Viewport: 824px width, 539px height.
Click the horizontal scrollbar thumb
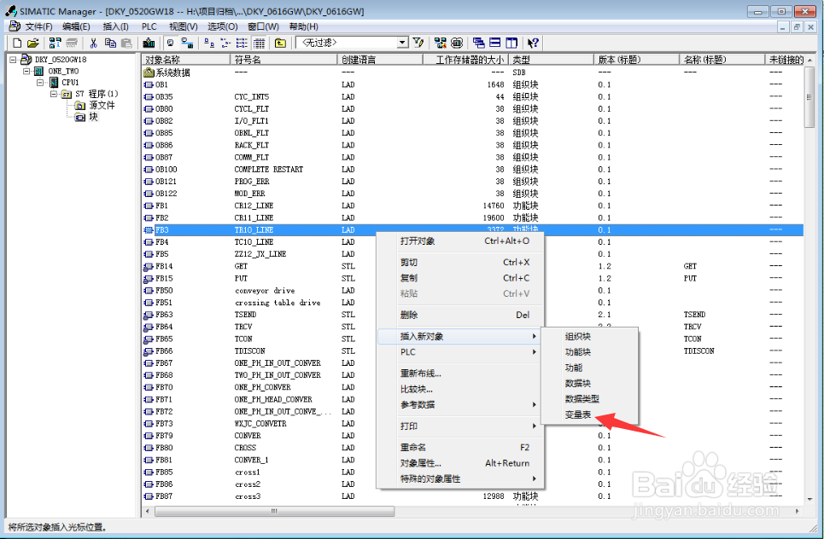(274, 511)
